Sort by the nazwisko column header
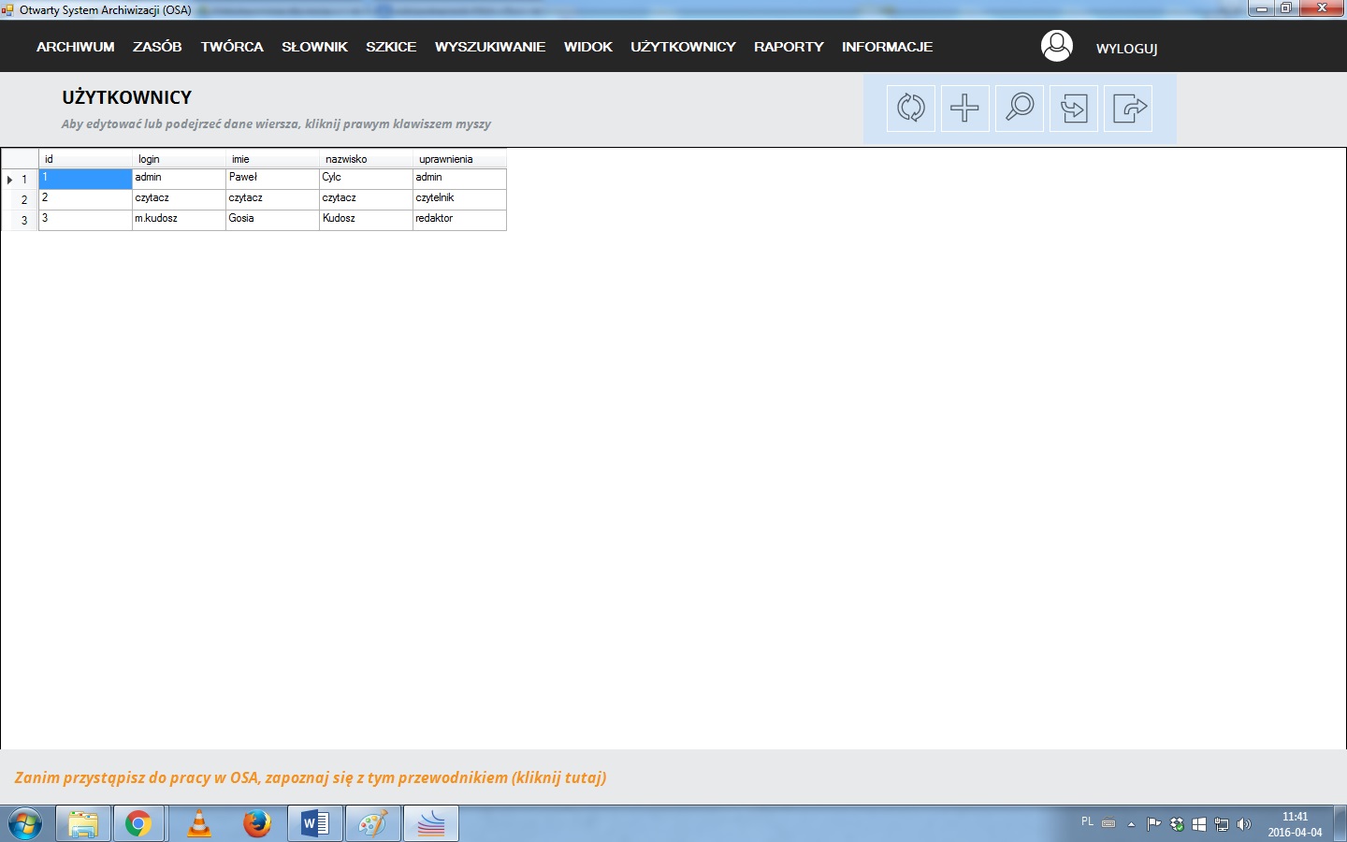The image size is (1347, 842). [x=366, y=159]
